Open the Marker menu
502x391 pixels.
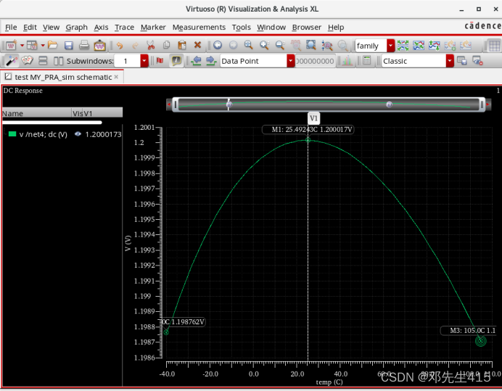point(153,28)
